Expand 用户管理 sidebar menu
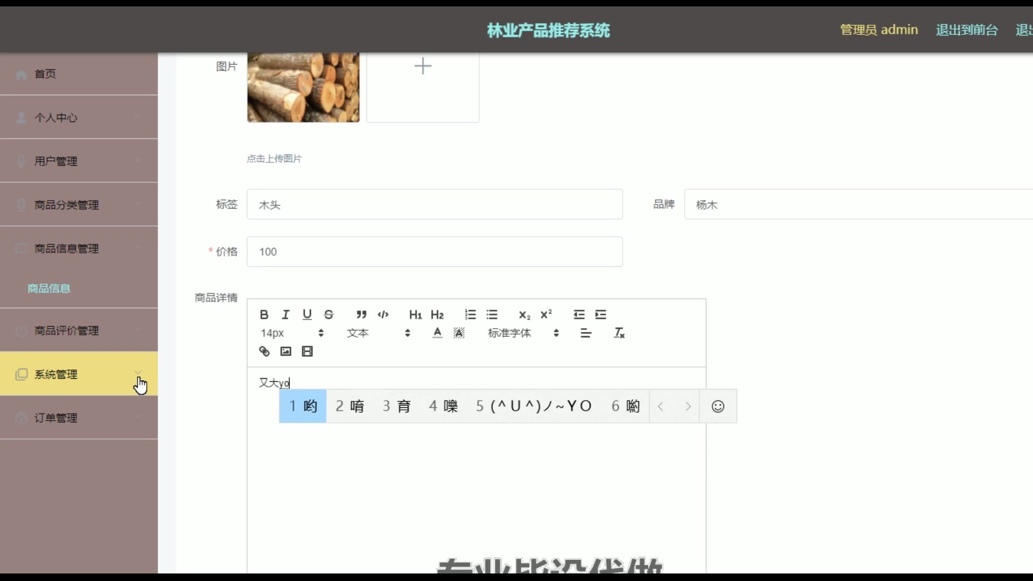The height and width of the screenshot is (581, 1033). [x=79, y=161]
